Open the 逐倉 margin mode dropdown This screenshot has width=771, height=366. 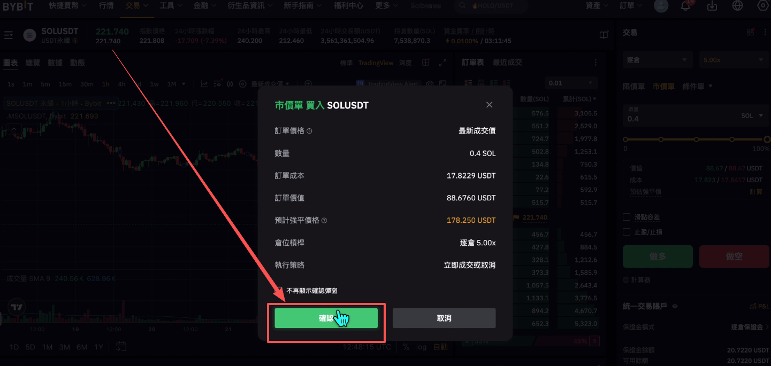[658, 60]
